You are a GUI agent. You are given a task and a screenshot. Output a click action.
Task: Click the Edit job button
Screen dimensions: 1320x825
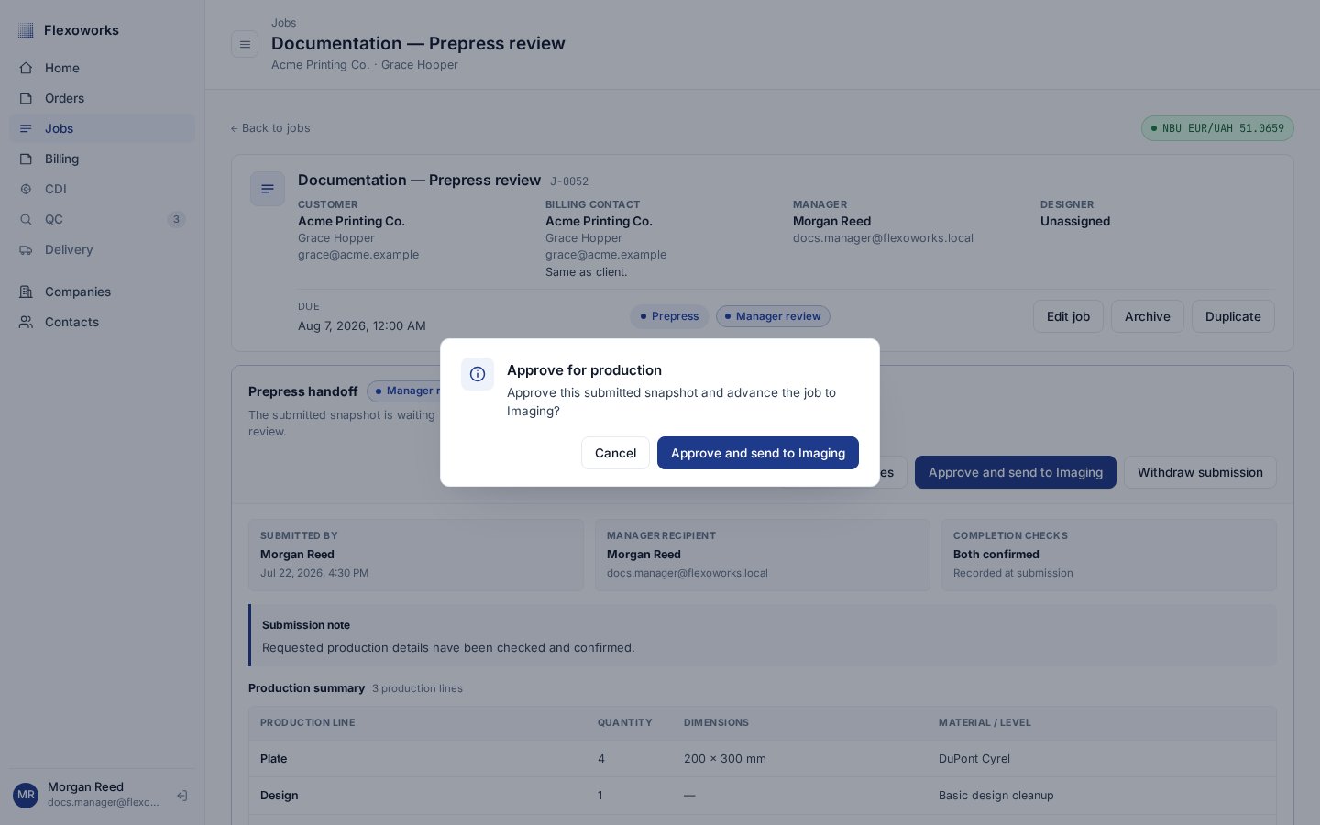(x=1068, y=316)
